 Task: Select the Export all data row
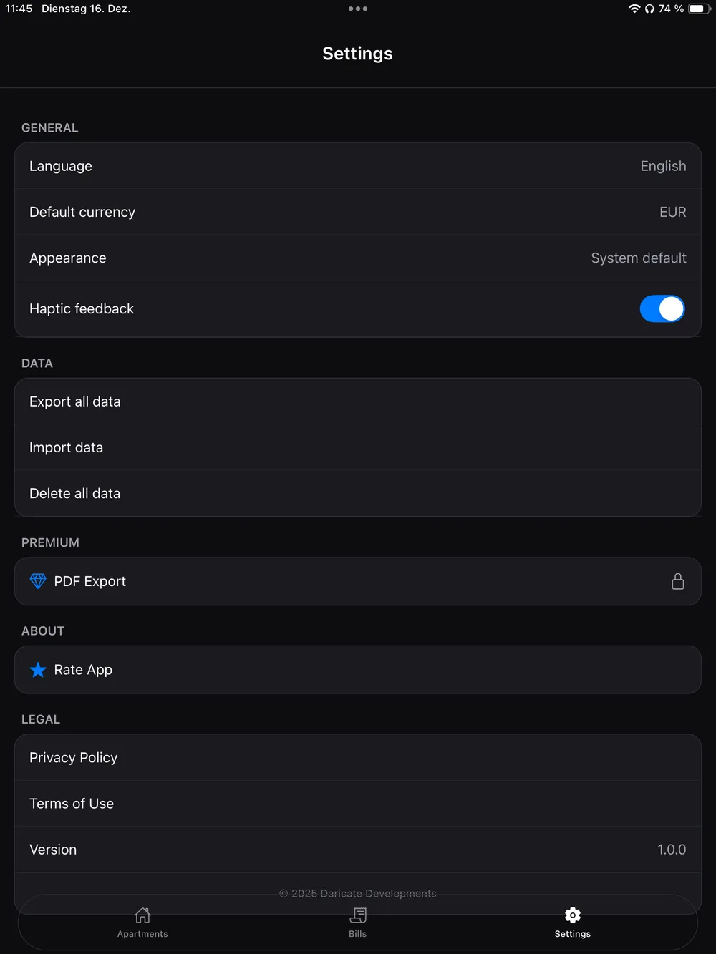(358, 401)
